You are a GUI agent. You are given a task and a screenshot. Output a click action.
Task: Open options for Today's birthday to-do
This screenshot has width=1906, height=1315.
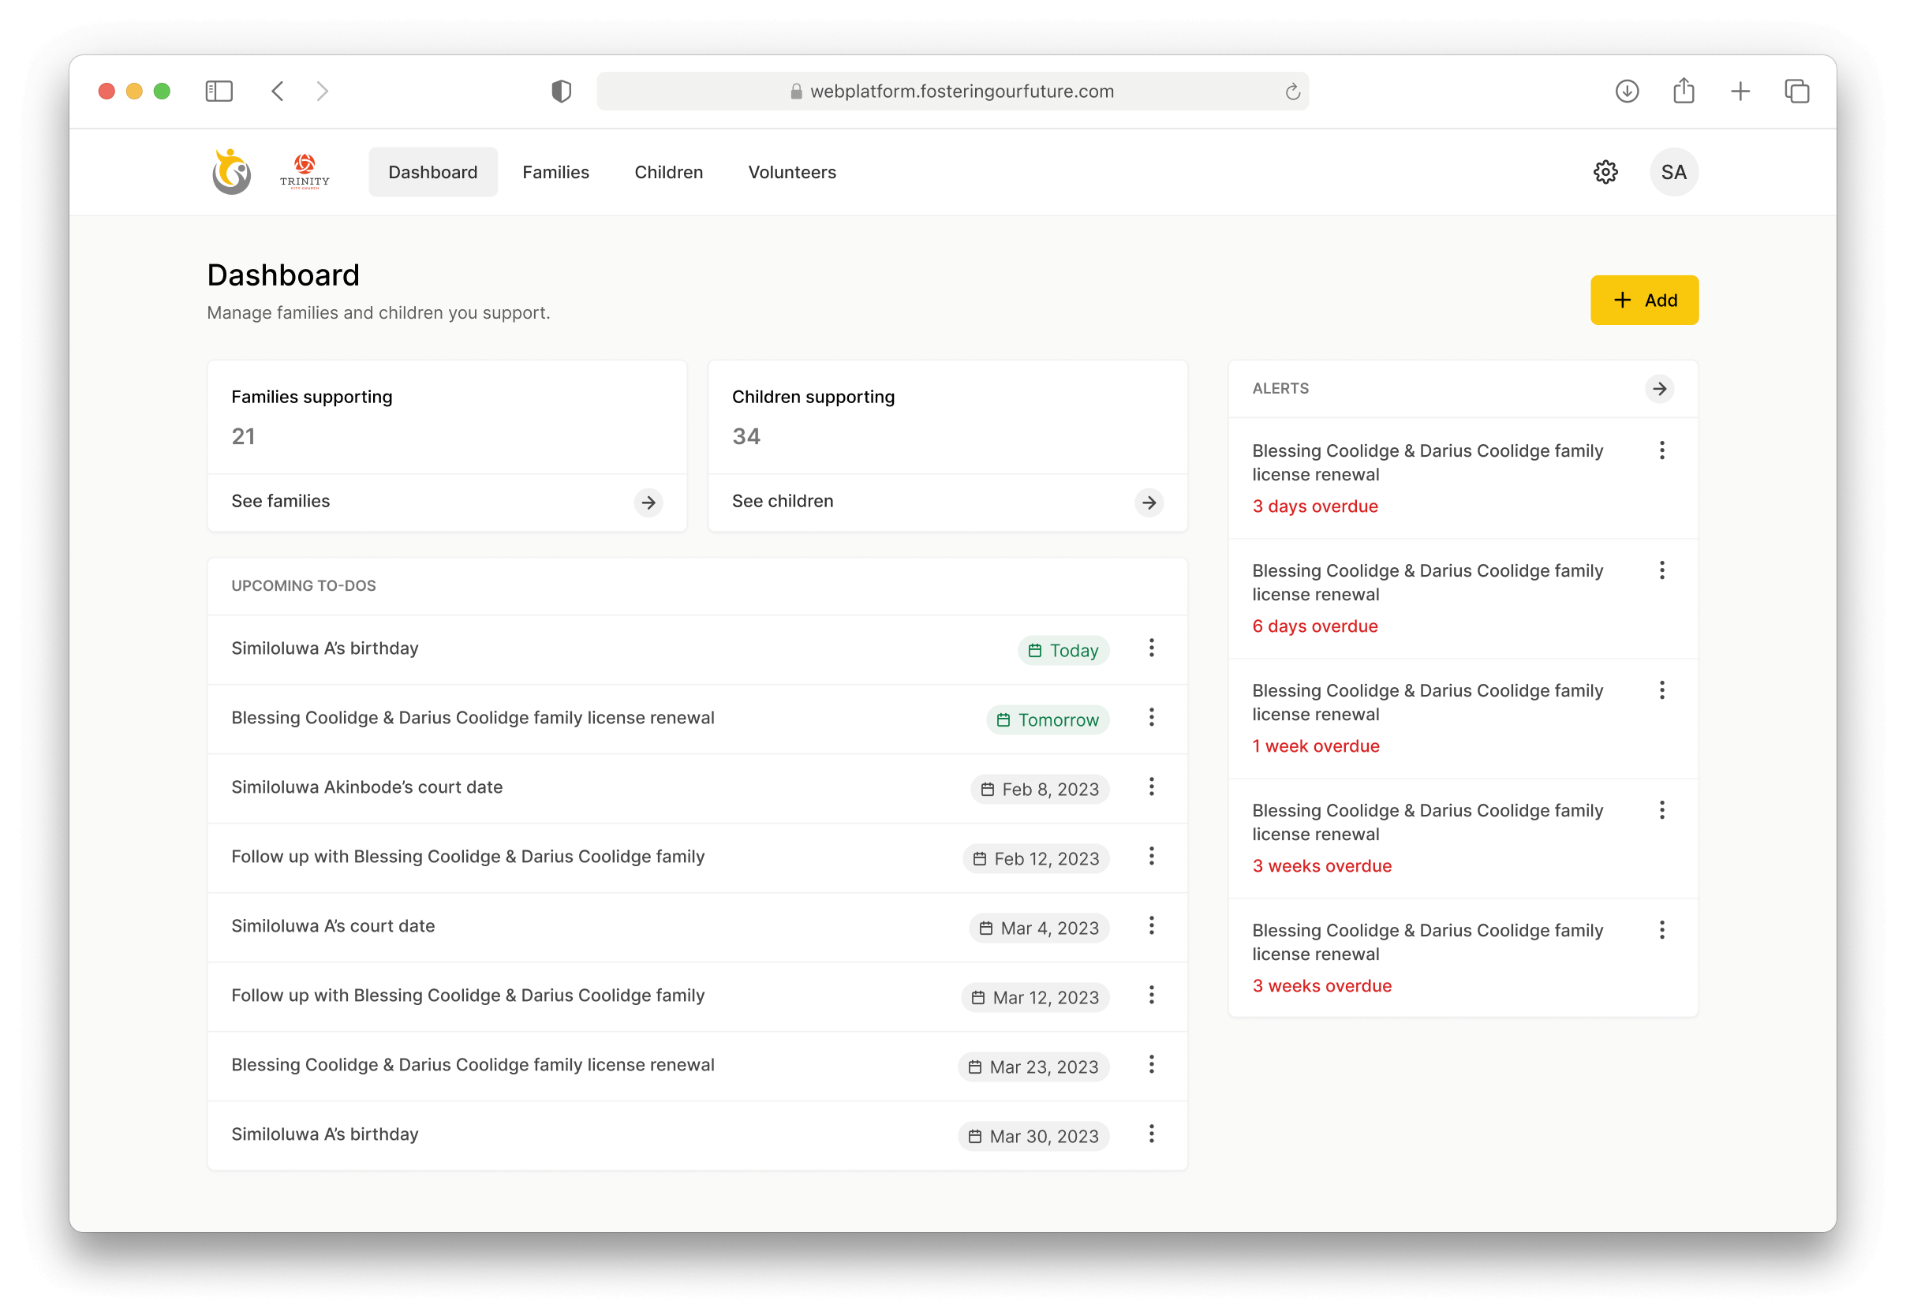coord(1151,648)
